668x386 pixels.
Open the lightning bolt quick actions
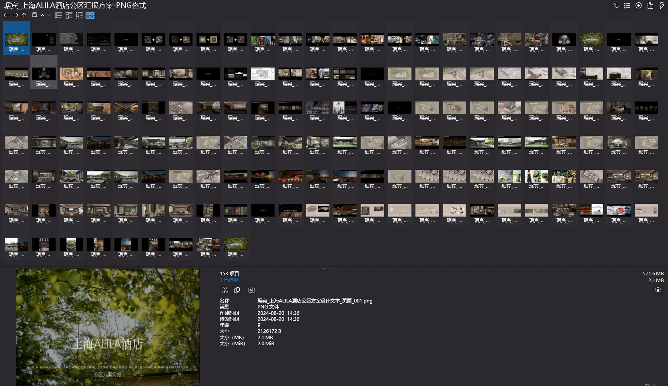point(662,6)
